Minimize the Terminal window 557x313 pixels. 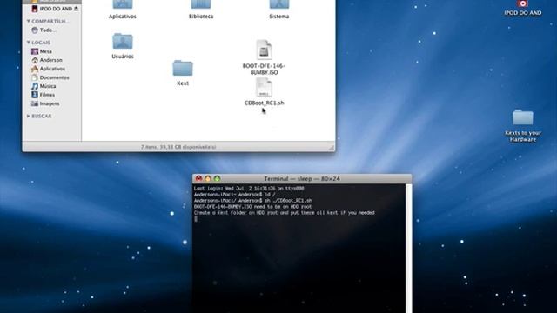pos(208,178)
